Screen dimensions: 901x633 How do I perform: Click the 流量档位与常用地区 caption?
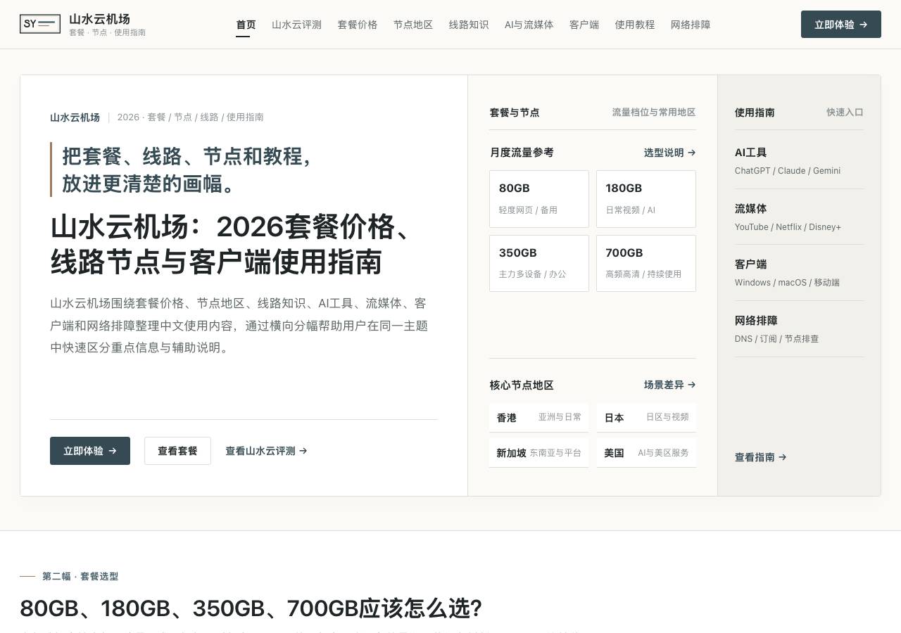click(x=654, y=113)
